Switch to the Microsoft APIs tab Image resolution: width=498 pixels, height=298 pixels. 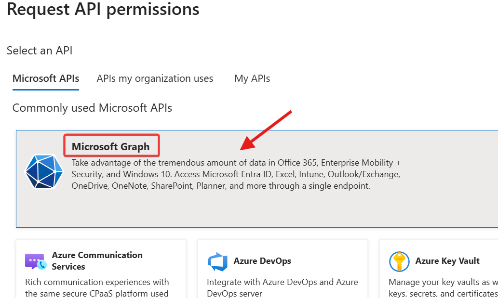pyautogui.click(x=46, y=78)
